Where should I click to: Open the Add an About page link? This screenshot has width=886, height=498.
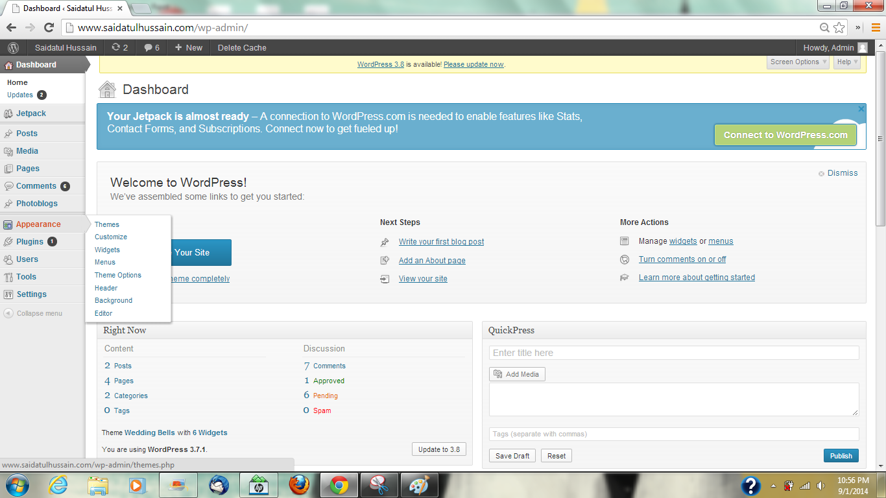pyautogui.click(x=432, y=261)
